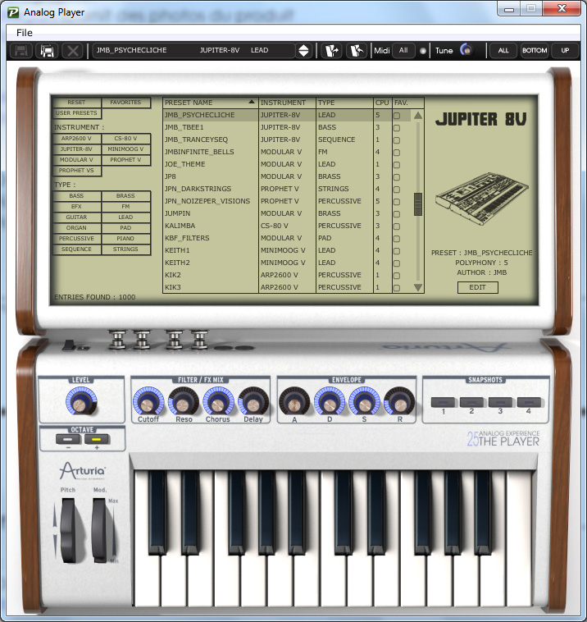The image size is (587, 622).
Task: Click the Jupiter 8V synth illustration
Action: click(x=482, y=199)
